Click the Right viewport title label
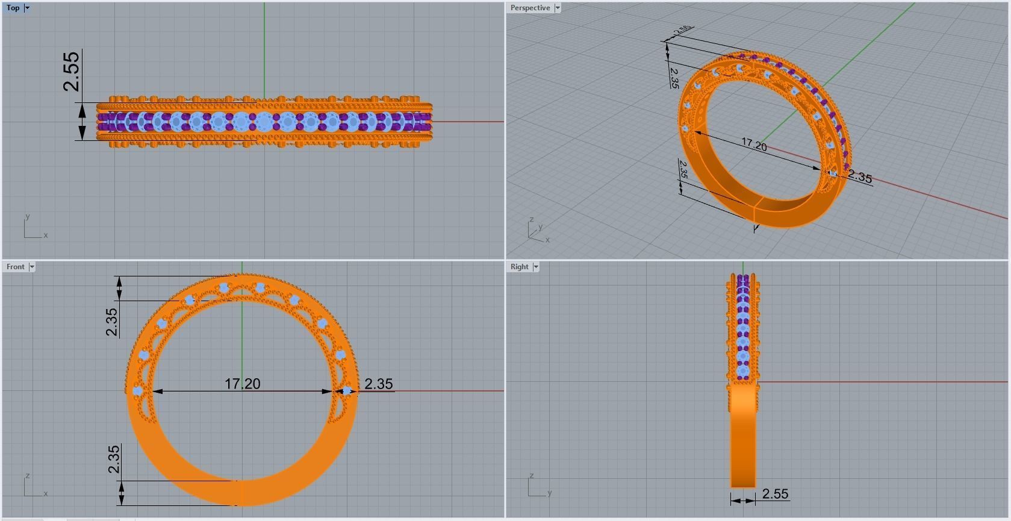 (x=519, y=267)
